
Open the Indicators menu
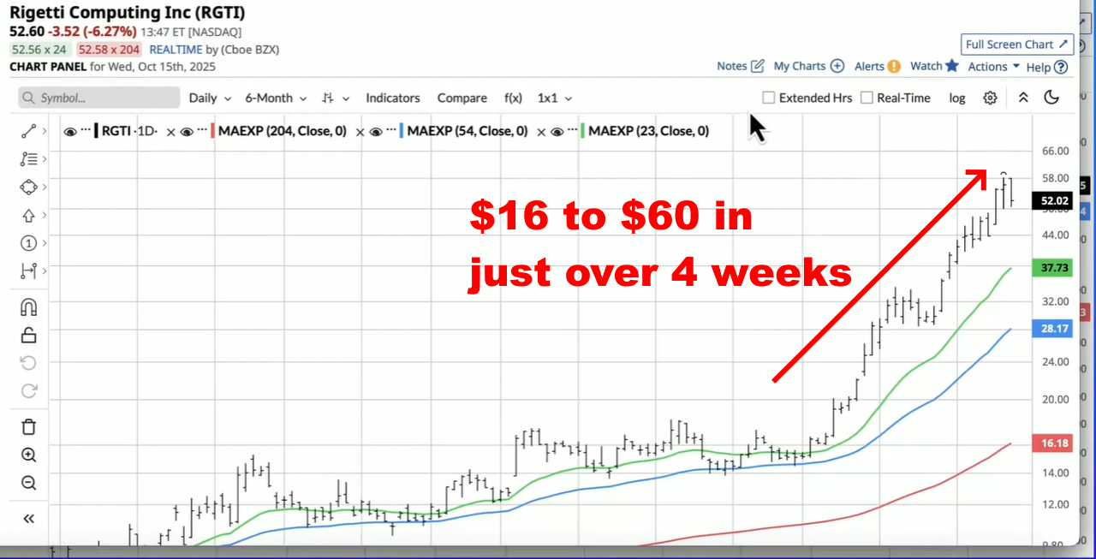(393, 98)
